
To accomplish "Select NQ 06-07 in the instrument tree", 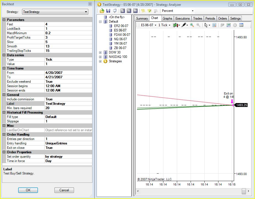I will [120, 39].
